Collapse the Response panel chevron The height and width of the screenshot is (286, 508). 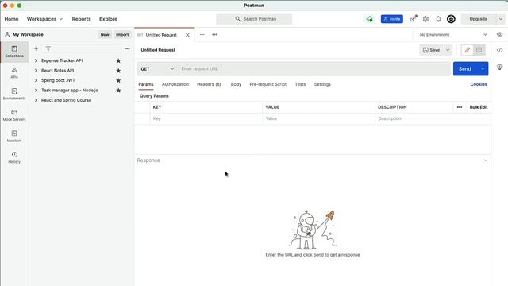click(x=485, y=160)
